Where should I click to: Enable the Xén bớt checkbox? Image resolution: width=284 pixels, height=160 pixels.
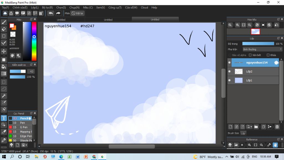click(250, 55)
